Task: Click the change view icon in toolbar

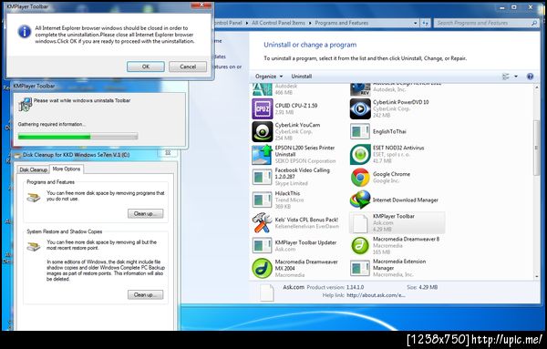Action: tap(505, 77)
